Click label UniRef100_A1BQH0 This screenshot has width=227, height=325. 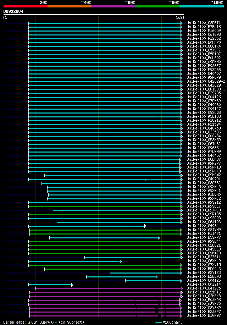pyautogui.click(x=204, y=195)
